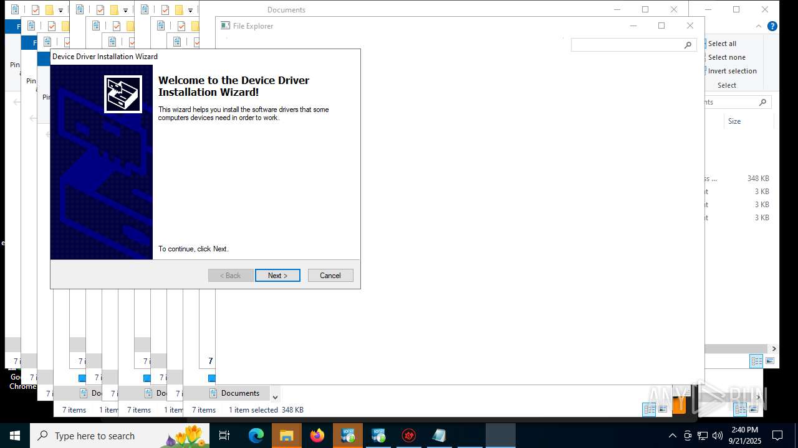Click the Meet Now tray icon
The width and height of the screenshot is (798, 448).
point(688,436)
